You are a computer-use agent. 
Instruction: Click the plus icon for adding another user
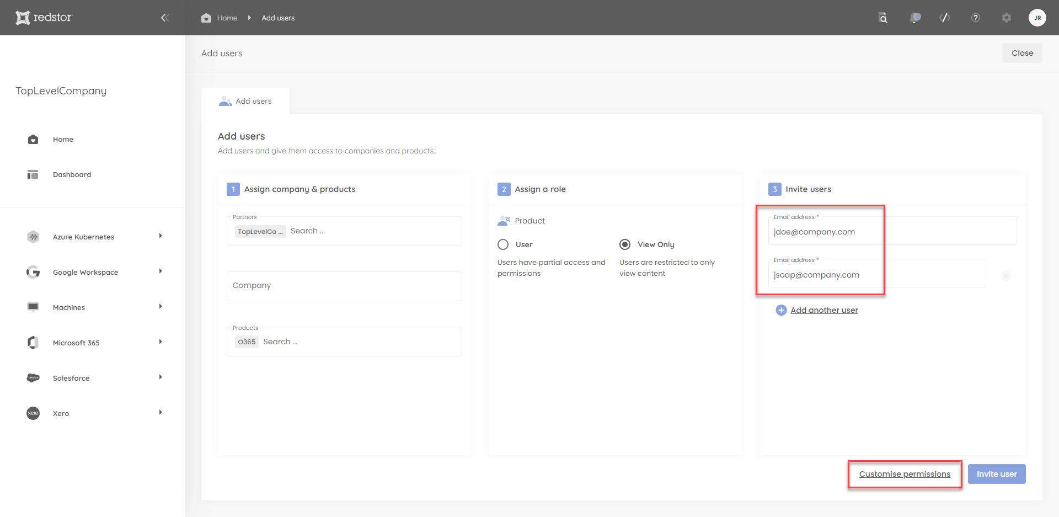(x=781, y=310)
